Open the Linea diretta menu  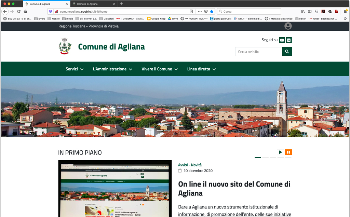[x=201, y=69]
